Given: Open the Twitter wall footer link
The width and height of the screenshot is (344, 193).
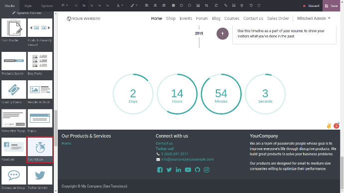Looking at the screenshot, I should [165, 149].
